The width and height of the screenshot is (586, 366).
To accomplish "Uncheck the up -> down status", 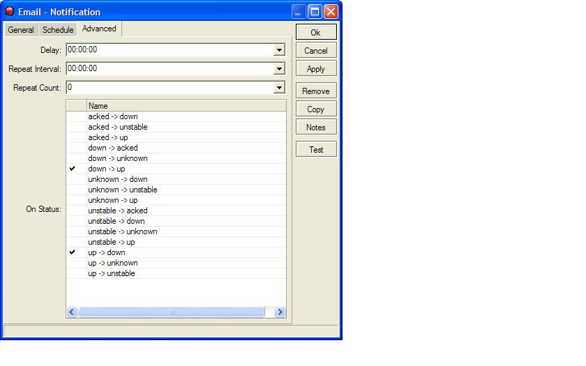I will pyautogui.click(x=73, y=252).
